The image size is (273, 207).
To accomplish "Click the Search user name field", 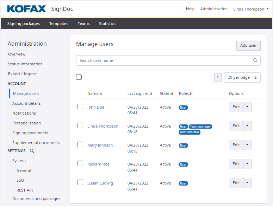I will (x=164, y=60).
